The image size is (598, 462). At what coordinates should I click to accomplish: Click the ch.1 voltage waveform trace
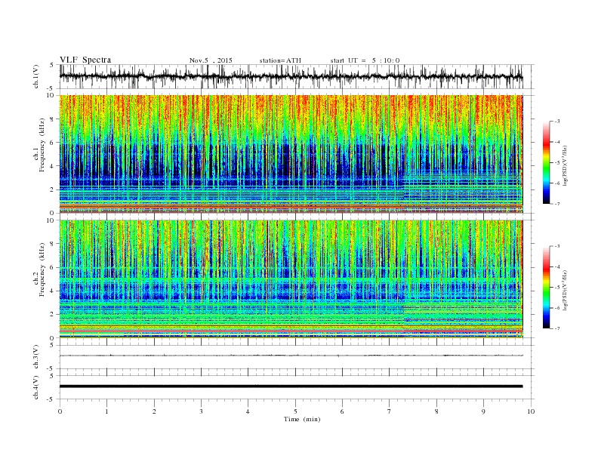click(x=291, y=76)
